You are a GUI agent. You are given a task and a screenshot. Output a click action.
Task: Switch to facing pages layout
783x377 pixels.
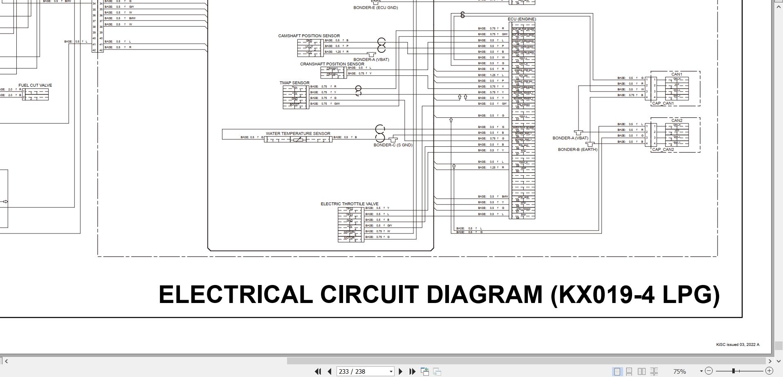642,371
